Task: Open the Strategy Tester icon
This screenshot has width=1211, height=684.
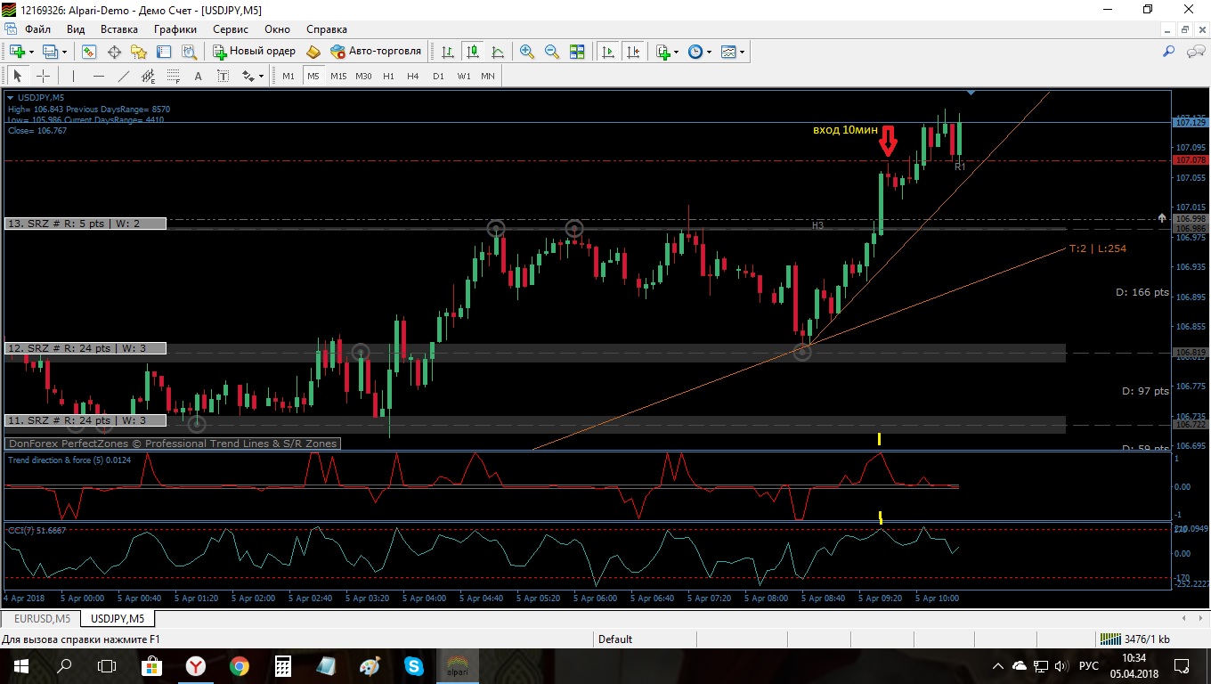Action: coord(189,52)
